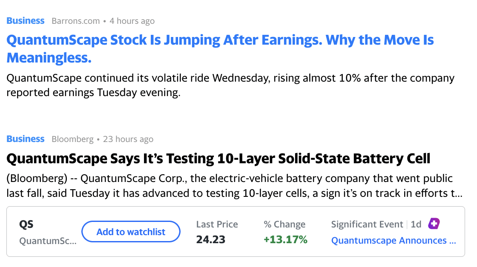The height and width of the screenshot is (267, 477).
Task: Click the Business category above Bloomberg article
Action: pyautogui.click(x=26, y=139)
